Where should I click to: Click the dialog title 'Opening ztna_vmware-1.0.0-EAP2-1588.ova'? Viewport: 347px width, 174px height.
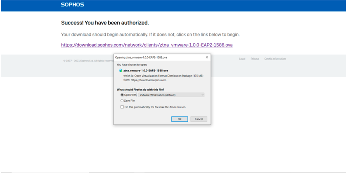pyautogui.click(x=141, y=57)
